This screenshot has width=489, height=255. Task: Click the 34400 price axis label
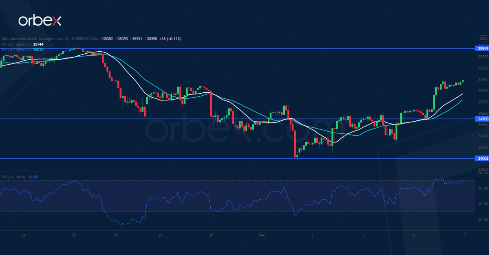pos(483,136)
